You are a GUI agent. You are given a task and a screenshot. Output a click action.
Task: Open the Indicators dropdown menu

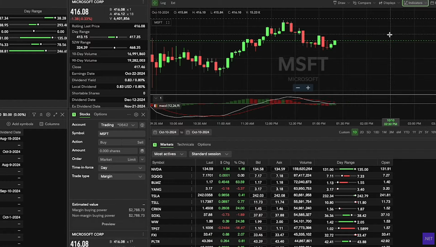coord(415,3)
